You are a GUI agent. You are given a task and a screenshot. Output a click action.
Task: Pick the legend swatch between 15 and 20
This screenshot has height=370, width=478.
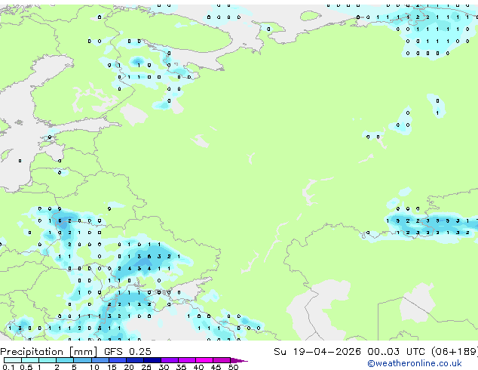[x=118, y=360]
